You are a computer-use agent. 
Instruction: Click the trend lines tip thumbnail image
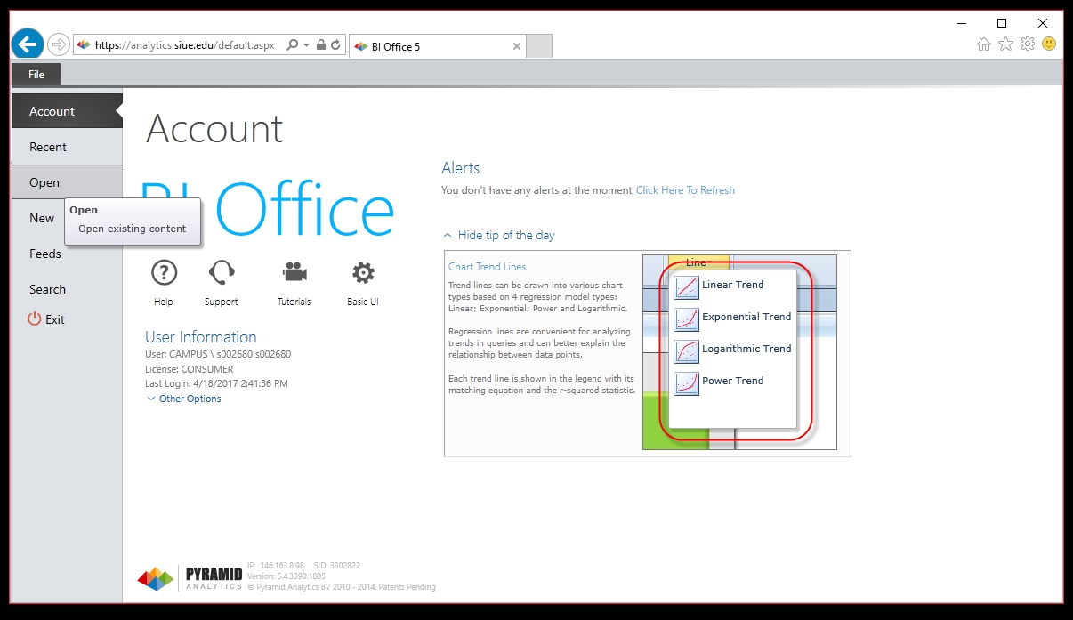click(x=739, y=351)
